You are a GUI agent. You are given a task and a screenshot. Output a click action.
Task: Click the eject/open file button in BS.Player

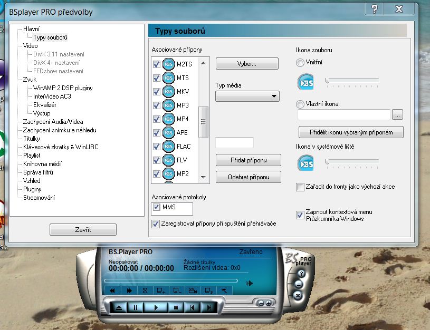119,307
